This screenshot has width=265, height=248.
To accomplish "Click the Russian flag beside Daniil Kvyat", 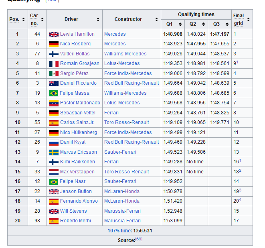I will [x=54, y=142].
